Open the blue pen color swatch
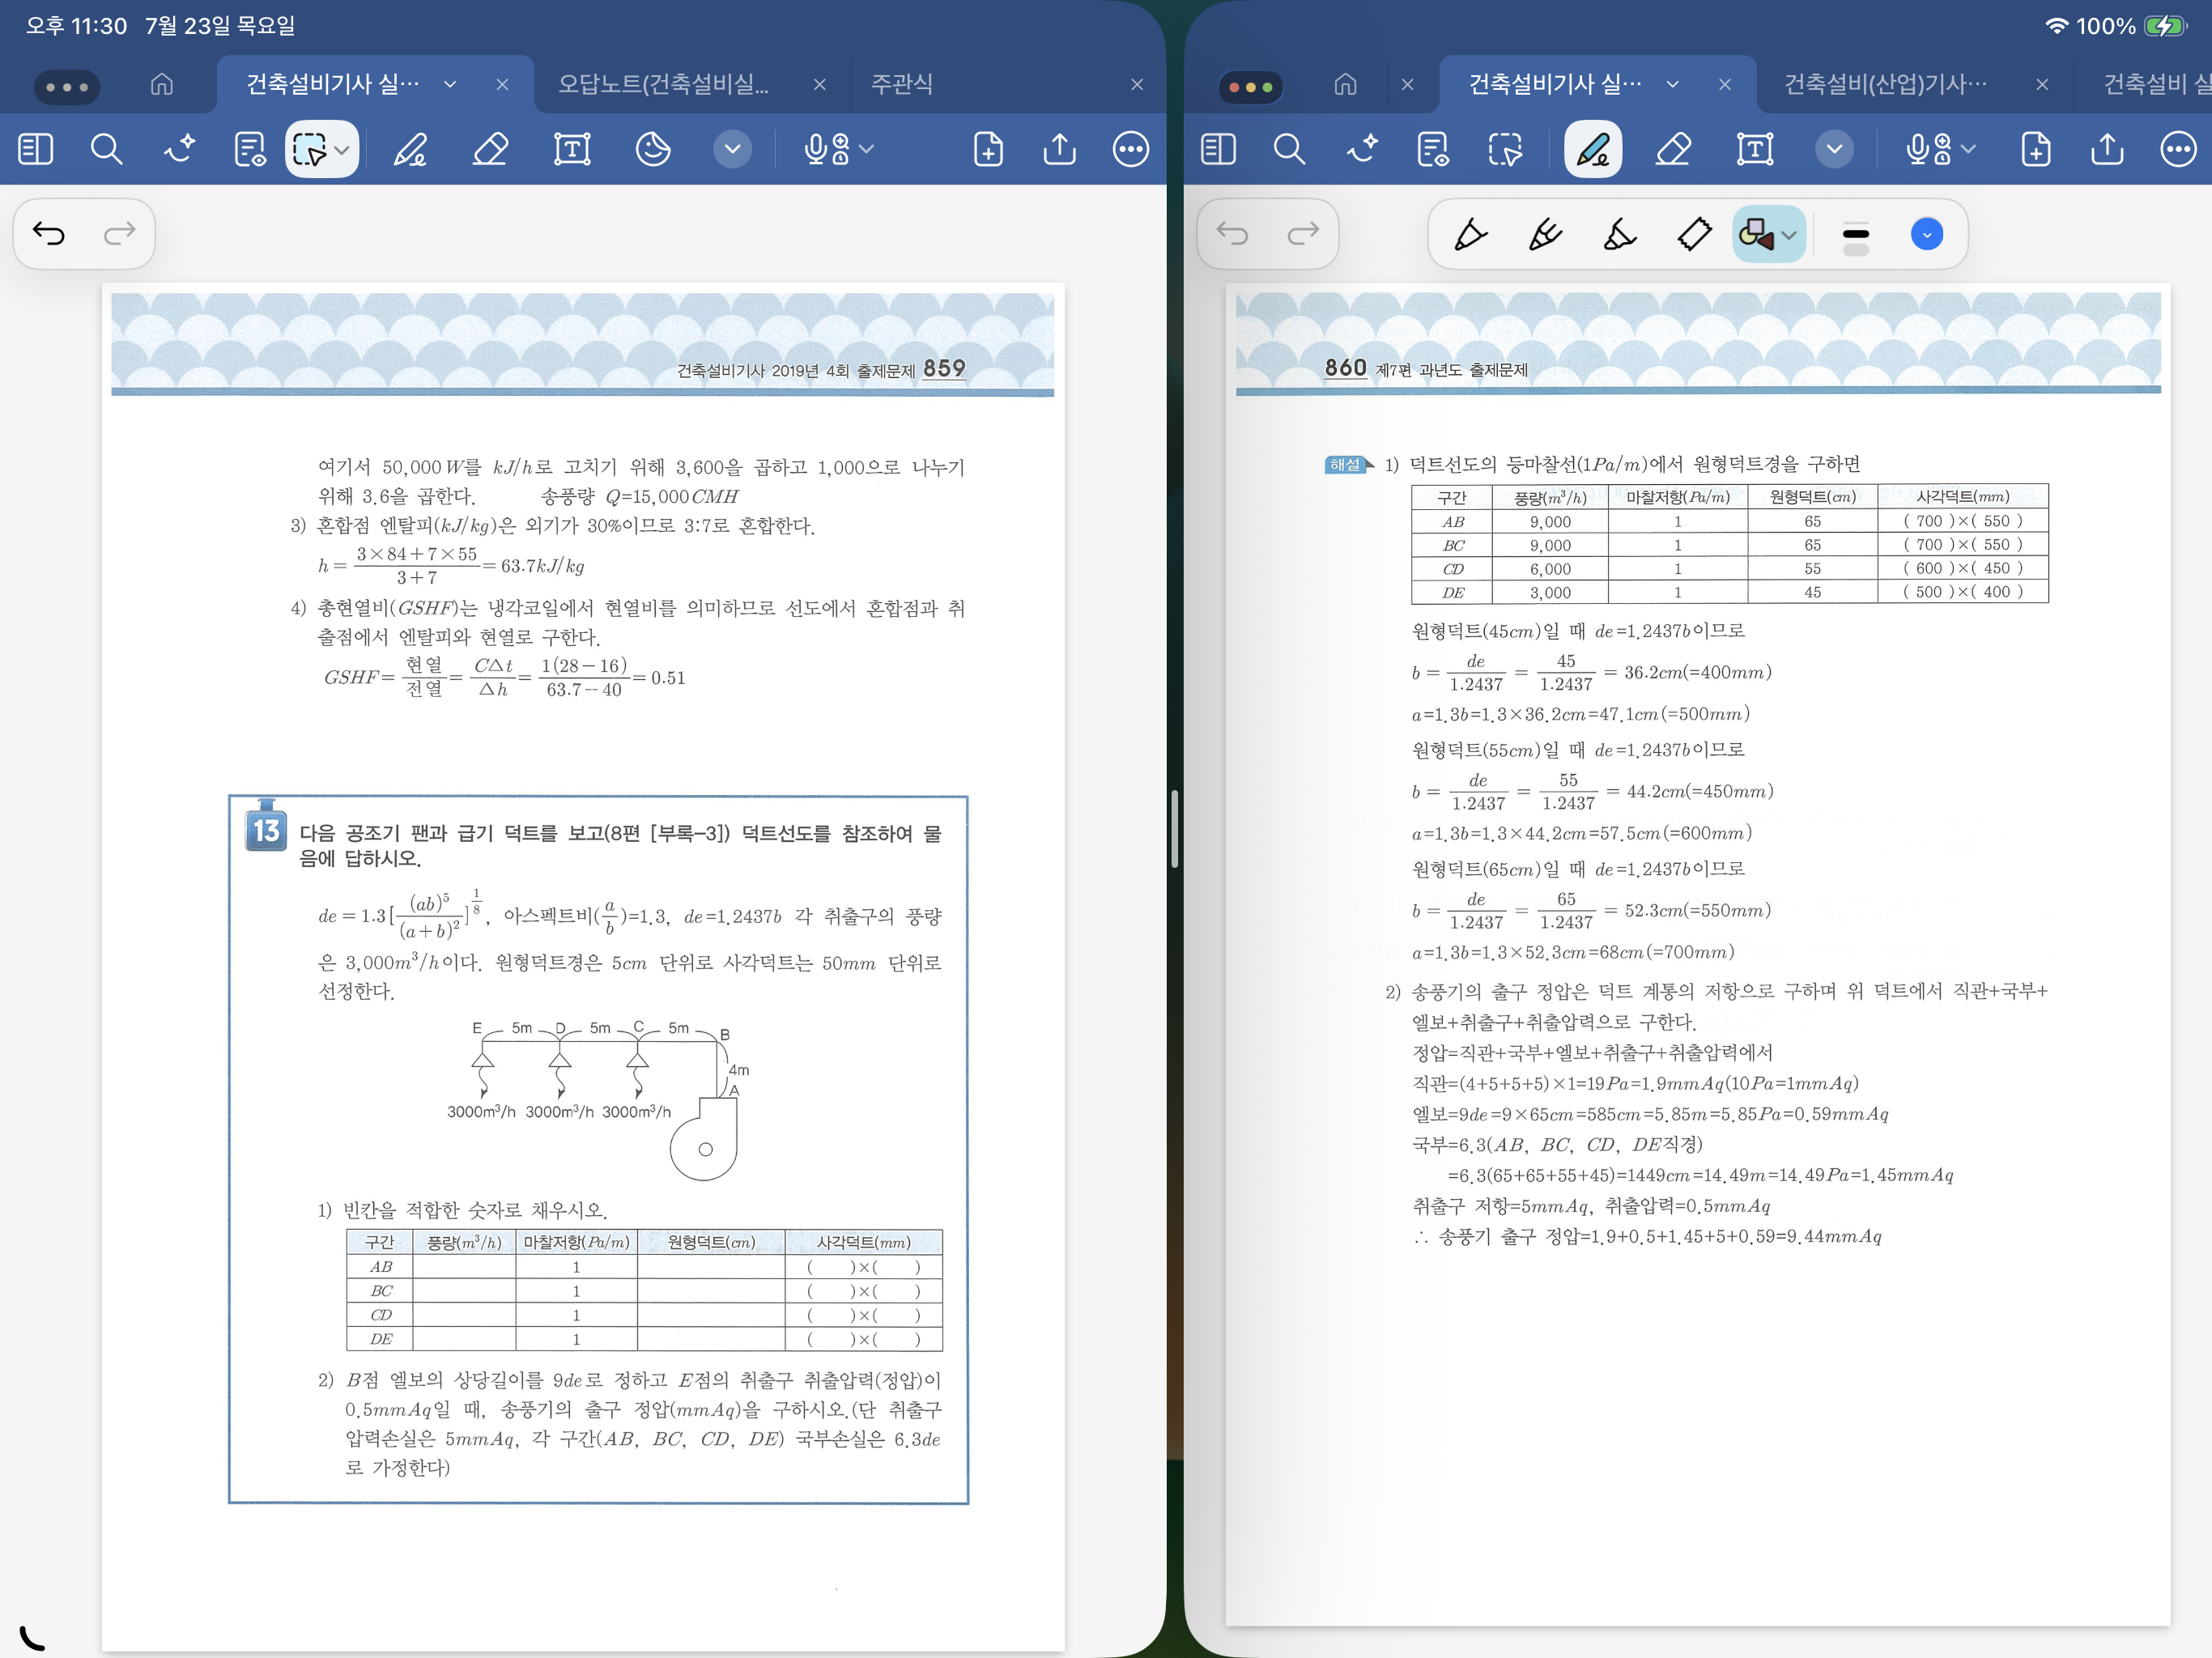 1927,235
